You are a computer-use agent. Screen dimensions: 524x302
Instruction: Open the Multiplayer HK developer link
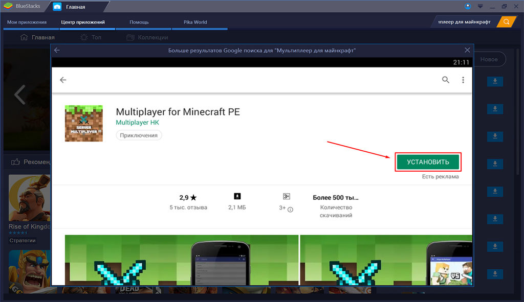(137, 123)
